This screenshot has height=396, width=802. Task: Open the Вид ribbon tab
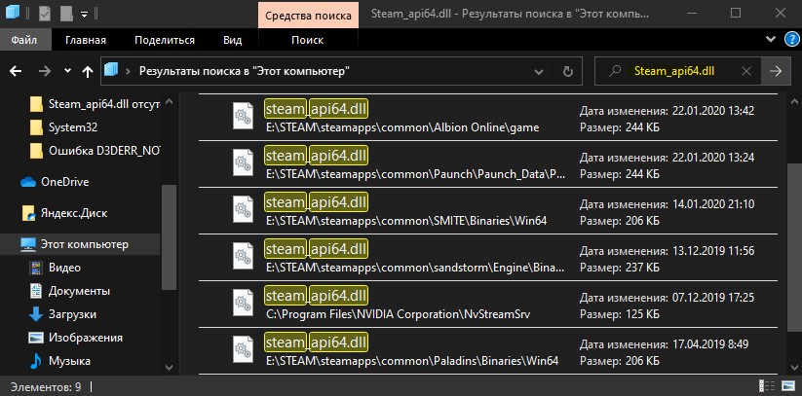pos(232,40)
